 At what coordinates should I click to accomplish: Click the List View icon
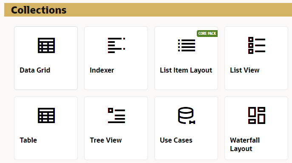click(257, 45)
